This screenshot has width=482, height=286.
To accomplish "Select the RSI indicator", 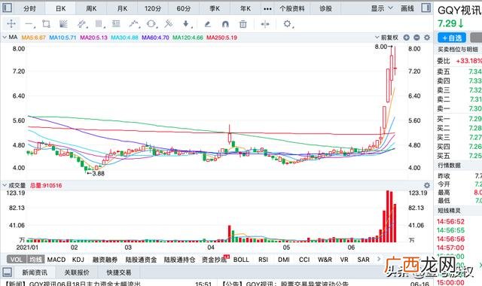I will (263, 260).
